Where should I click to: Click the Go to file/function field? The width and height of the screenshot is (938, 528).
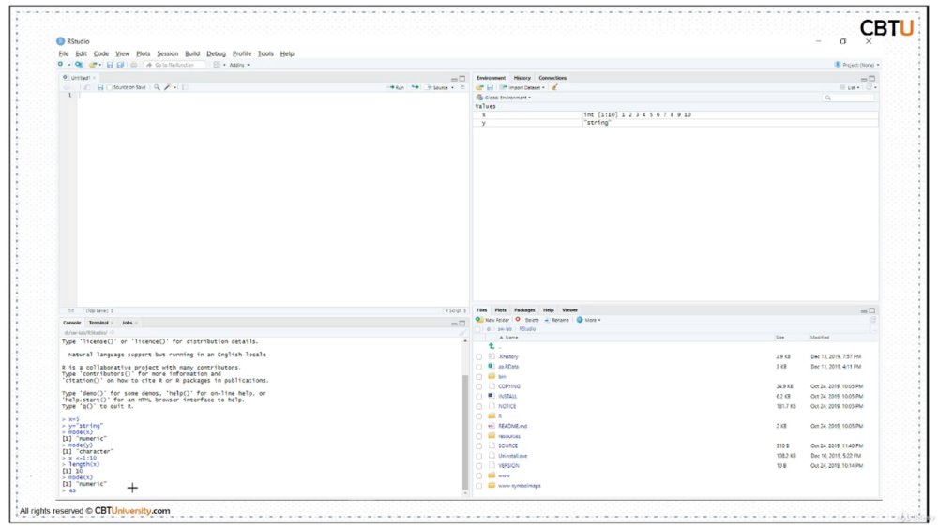click(174, 65)
